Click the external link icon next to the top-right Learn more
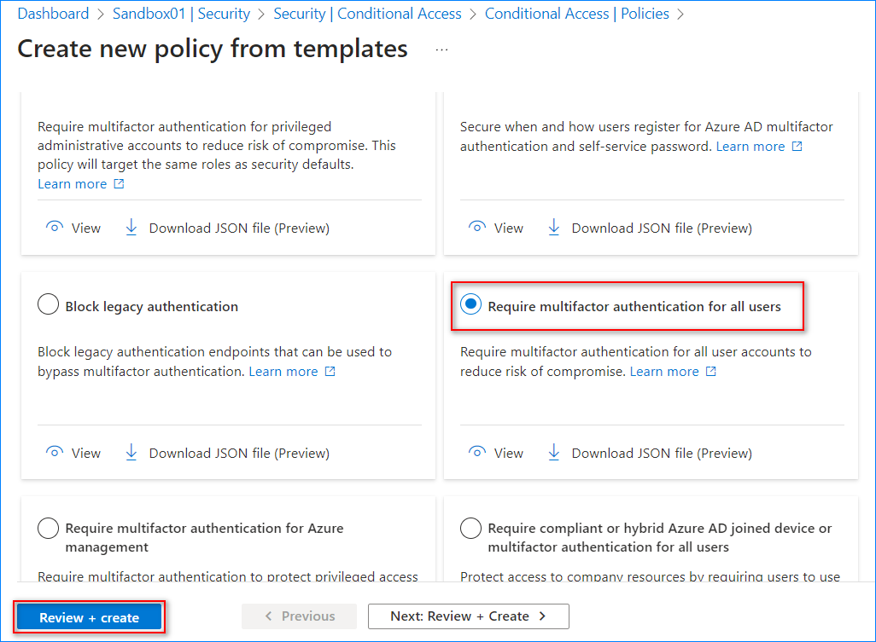This screenshot has width=876, height=642. (797, 146)
